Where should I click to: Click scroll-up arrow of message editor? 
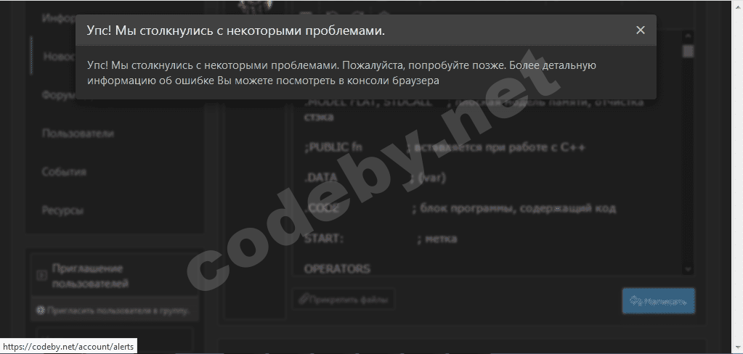coord(688,36)
